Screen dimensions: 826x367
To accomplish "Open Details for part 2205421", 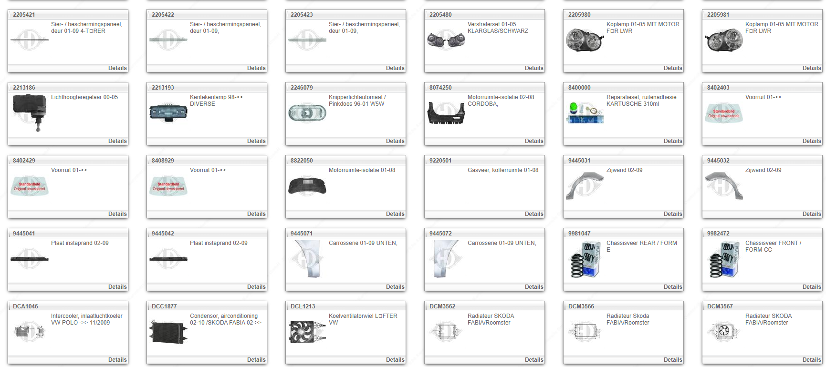I will 117,68.
